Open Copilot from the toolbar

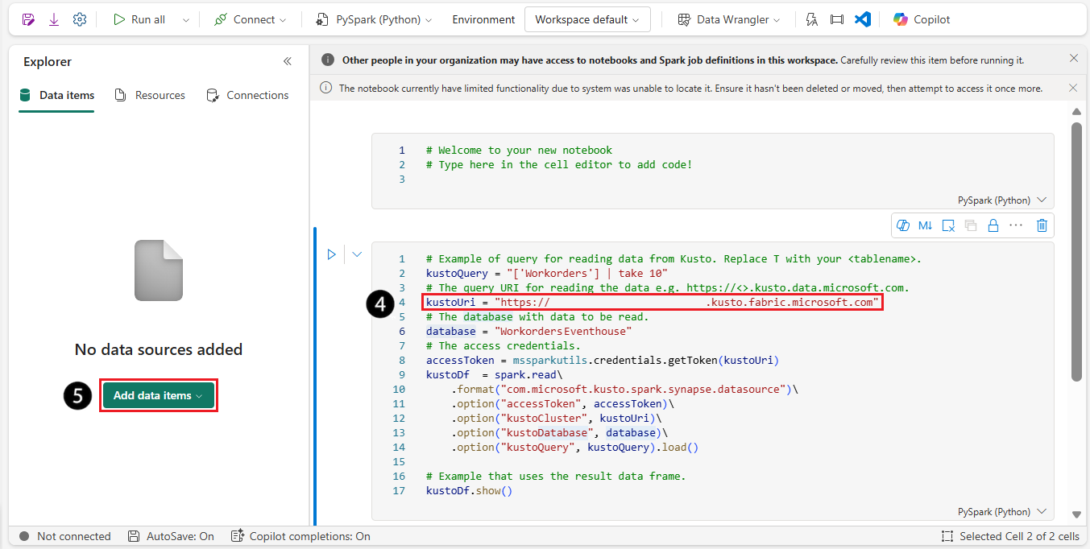pos(922,19)
